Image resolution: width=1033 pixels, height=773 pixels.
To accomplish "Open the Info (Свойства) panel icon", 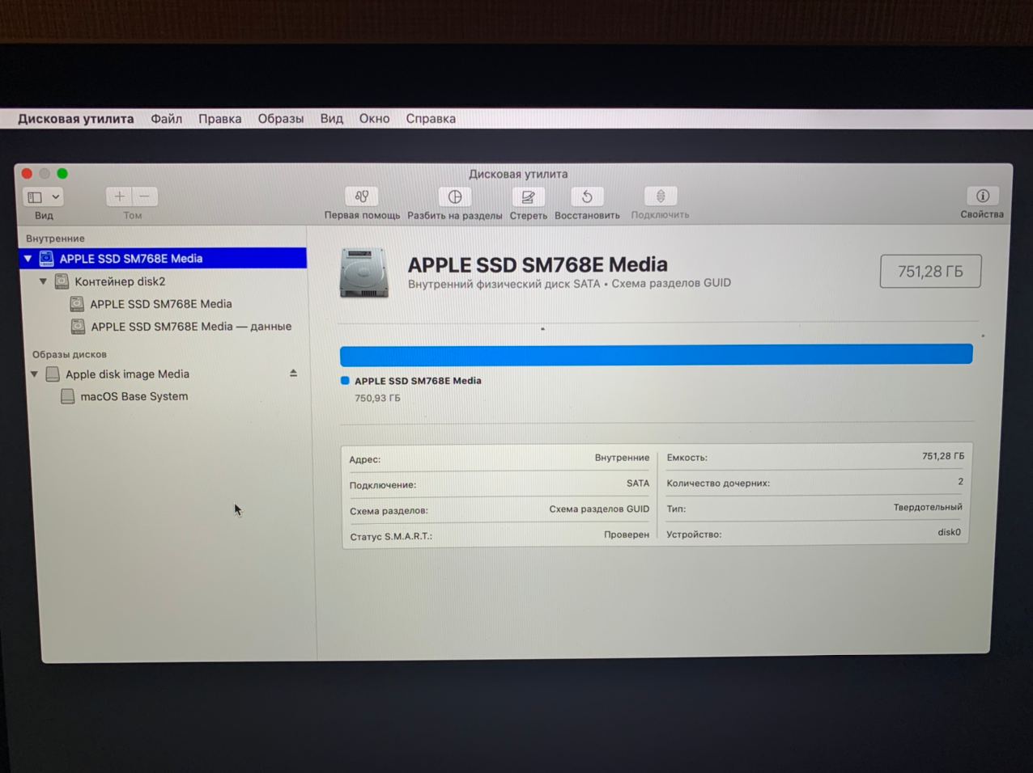I will (982, 196).
